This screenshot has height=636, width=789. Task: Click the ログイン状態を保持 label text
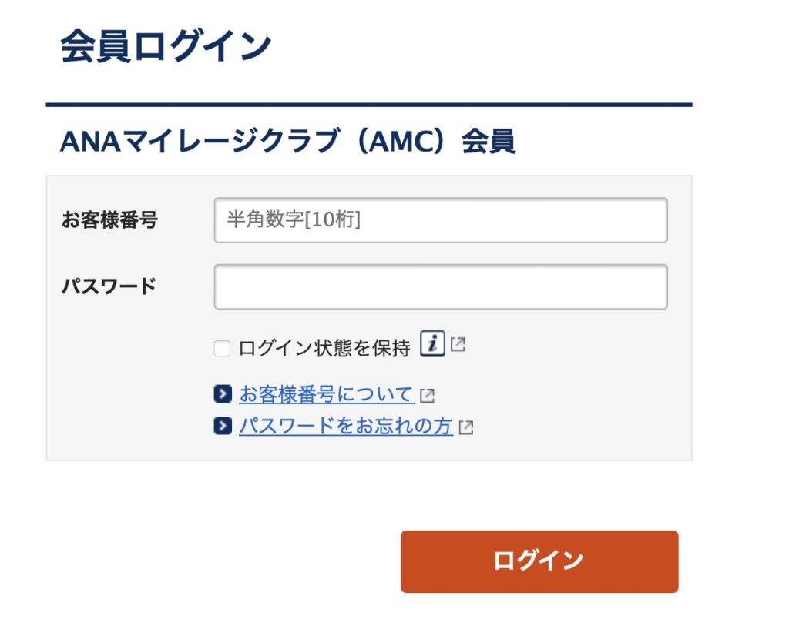point(324,349)
